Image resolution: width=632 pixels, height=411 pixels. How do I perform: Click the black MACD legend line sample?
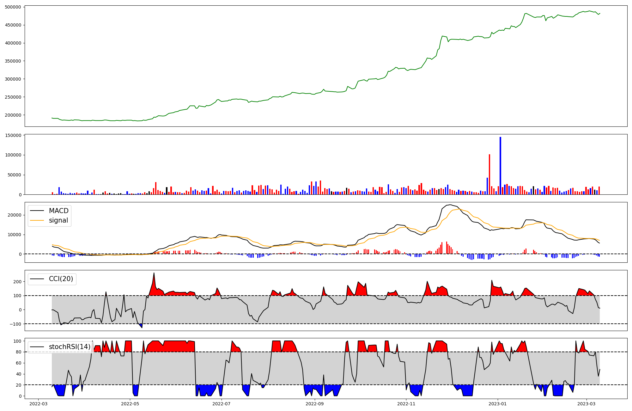37,211
